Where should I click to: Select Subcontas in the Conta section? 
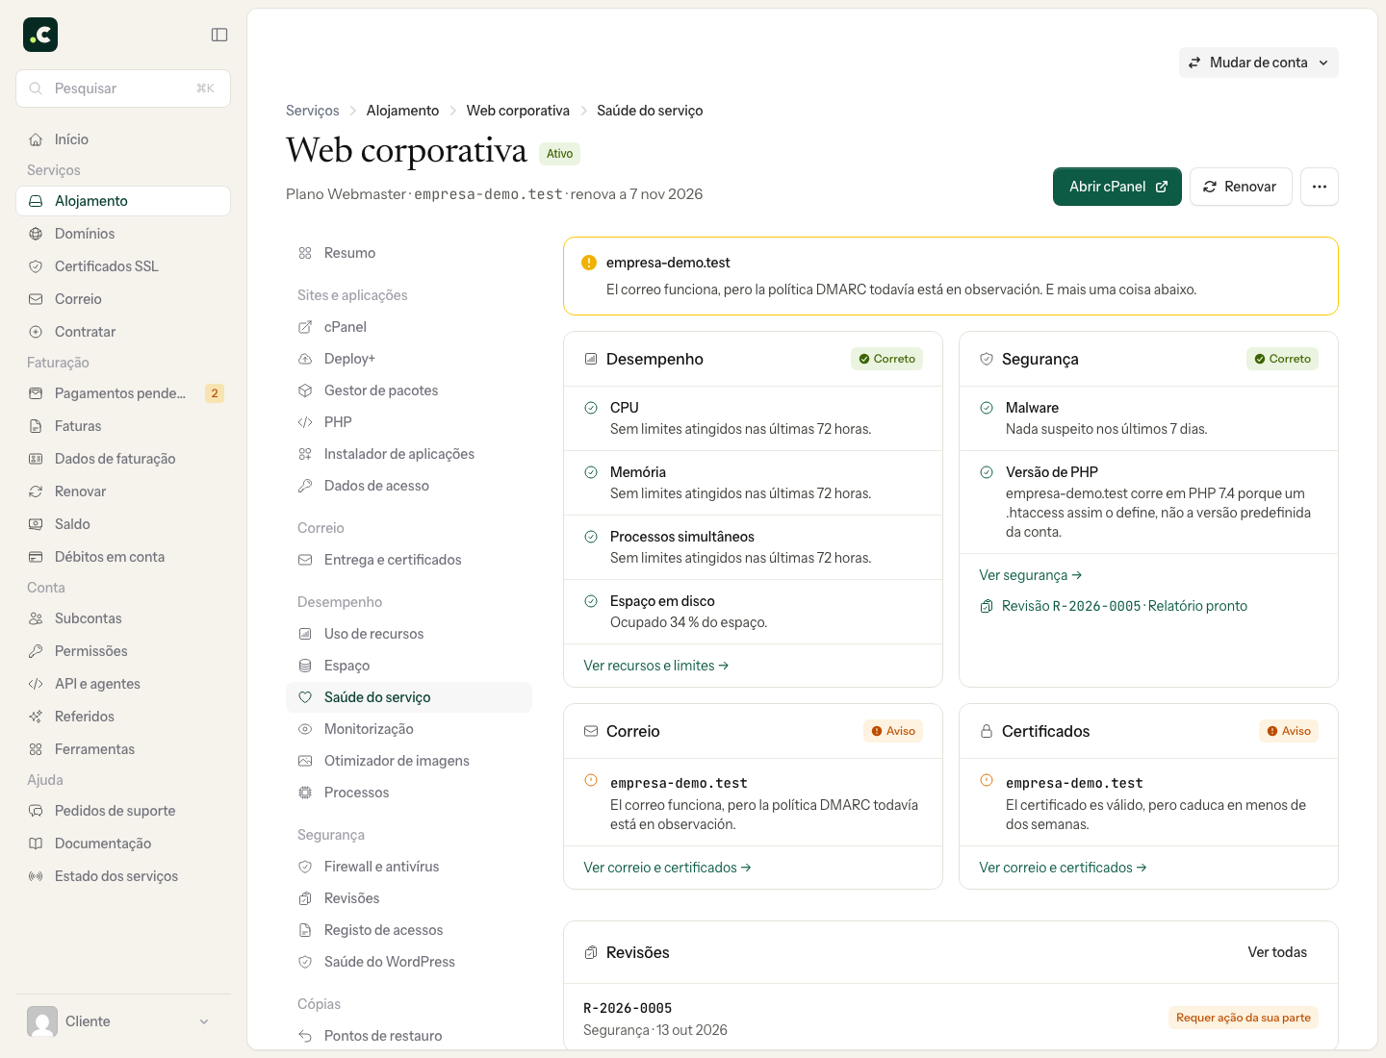click(123, 618)
